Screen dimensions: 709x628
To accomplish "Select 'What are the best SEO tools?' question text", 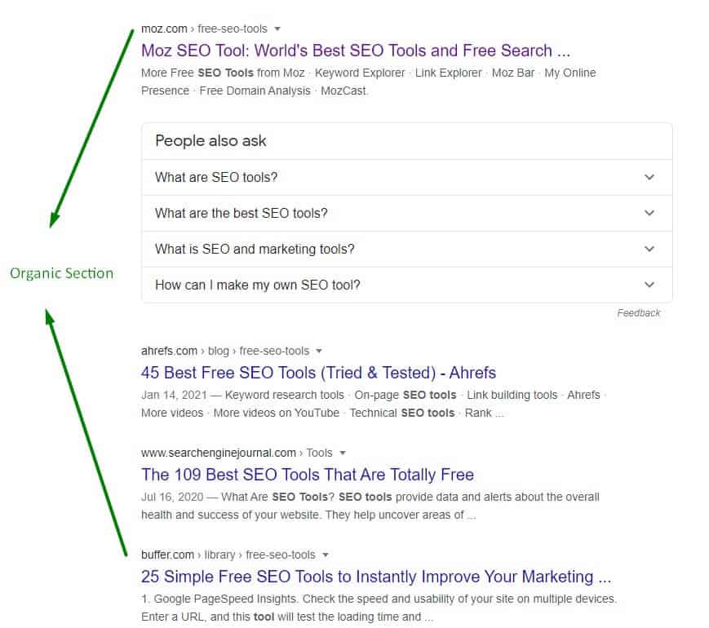I will click(241, 213).
